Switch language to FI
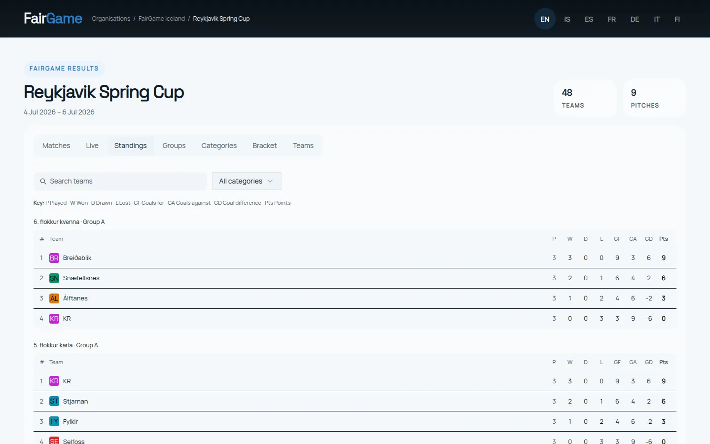Viewport: 710px width, 444px height. coord(677,19)
